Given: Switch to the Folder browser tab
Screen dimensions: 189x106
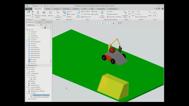Looking at the screenshot, I should pyautogui.click(x=39, y=22).
